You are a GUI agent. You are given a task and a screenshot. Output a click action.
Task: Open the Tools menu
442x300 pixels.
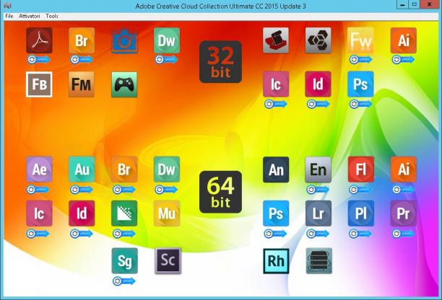point(52,16)
